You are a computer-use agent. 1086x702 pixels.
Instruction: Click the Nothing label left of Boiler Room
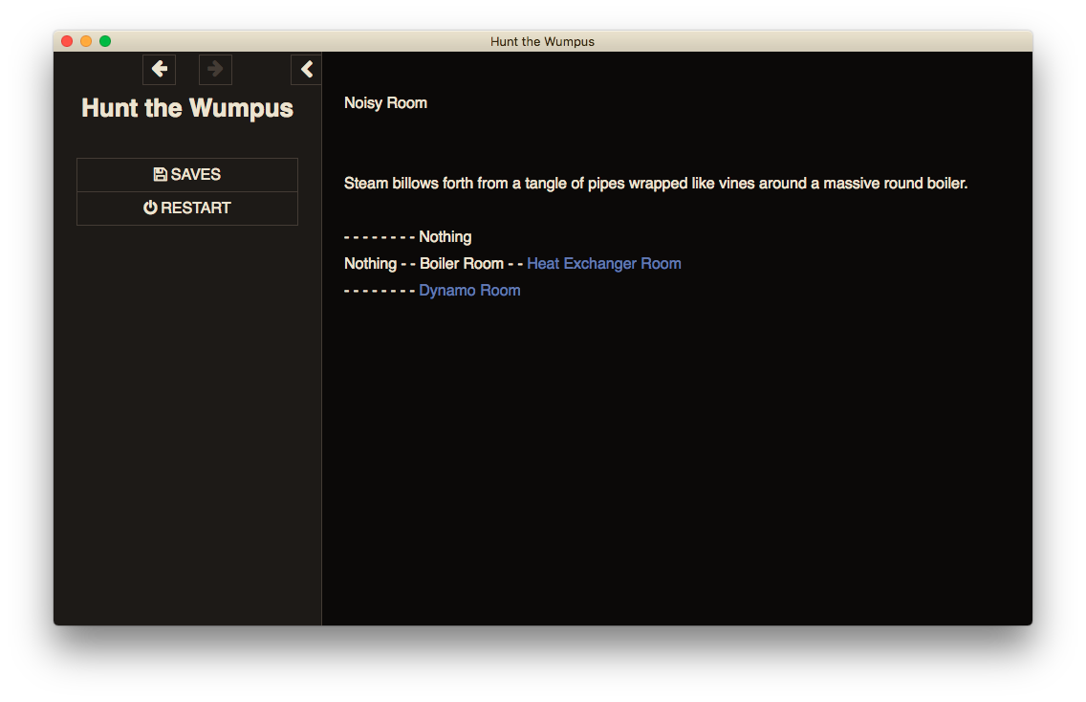(370, 263)
